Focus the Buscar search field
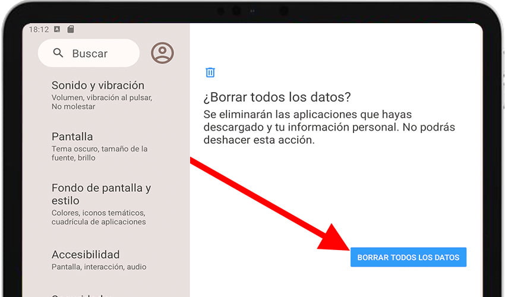This screenshot has width=505, height=297. (89, 53)
